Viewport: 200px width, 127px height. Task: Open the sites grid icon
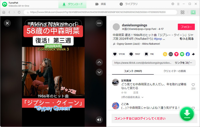[183, 12]
